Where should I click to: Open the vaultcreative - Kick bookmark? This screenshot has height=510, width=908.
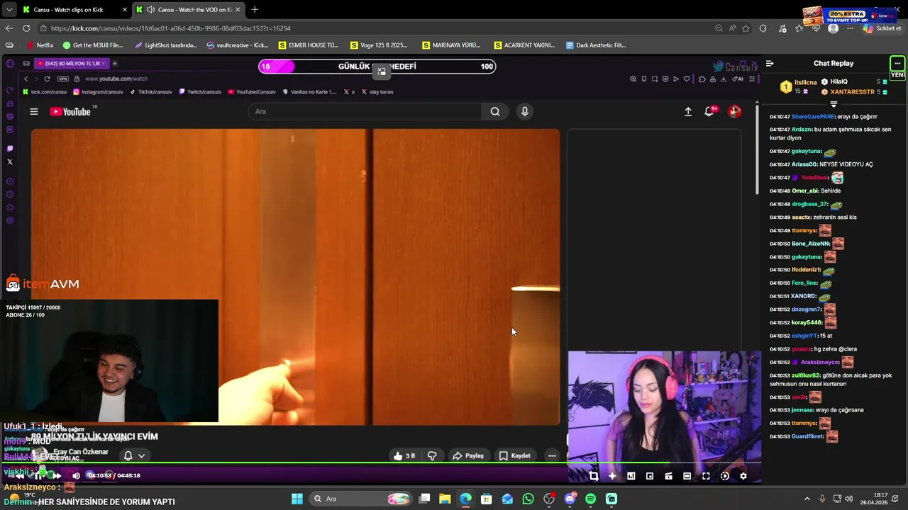click(238, 45)
